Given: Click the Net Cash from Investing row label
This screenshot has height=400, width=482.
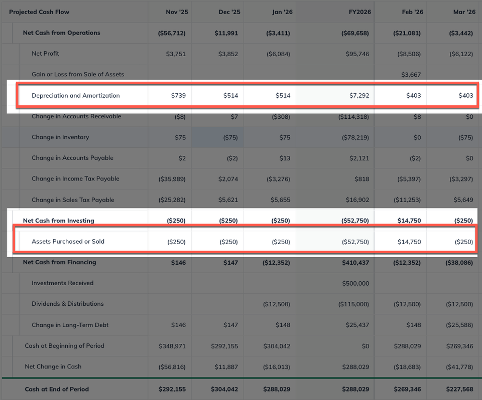Looking at the screenshot, I should (58, 221).
